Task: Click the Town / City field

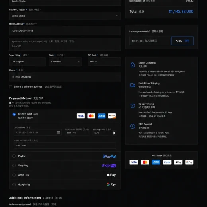Action: point(27,62)
